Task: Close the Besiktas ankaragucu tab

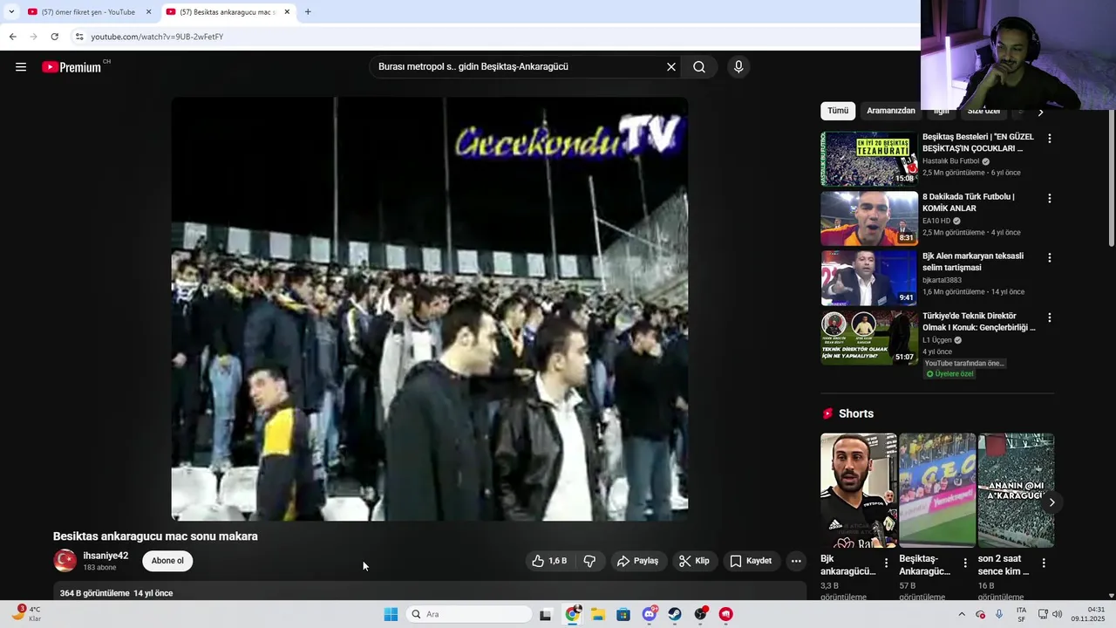Action: pyautogui.click(x=287, y=12)
